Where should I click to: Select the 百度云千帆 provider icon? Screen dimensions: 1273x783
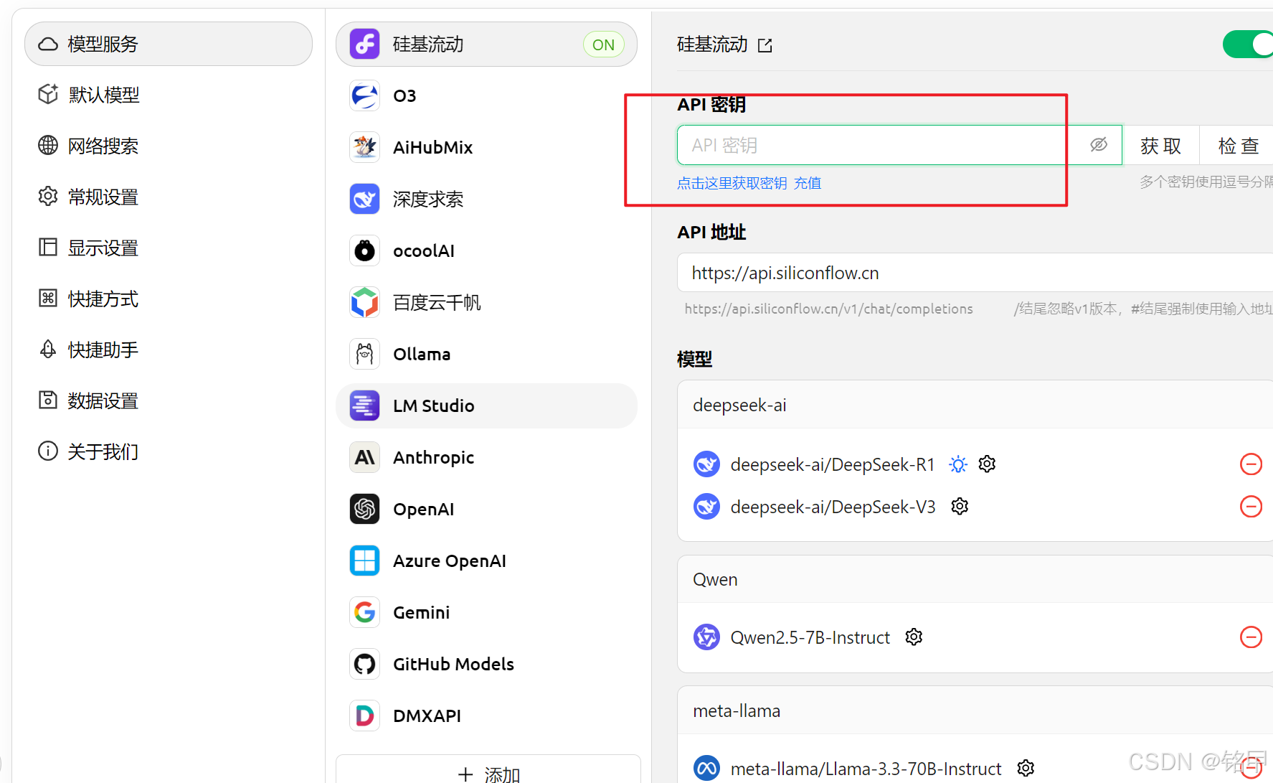coord(364,302)
